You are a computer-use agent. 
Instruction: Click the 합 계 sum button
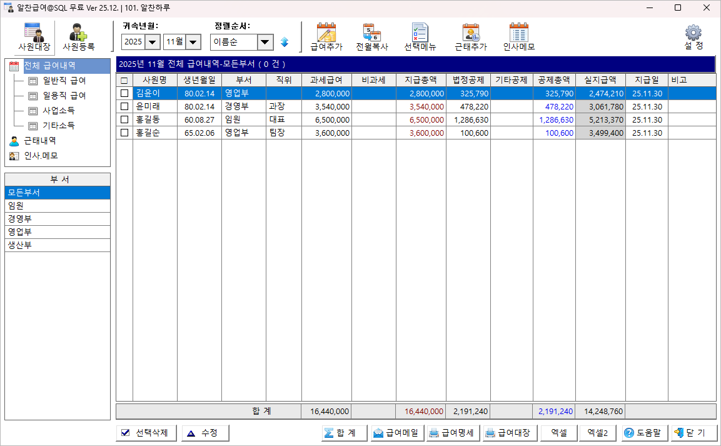(x=345, y=433)
